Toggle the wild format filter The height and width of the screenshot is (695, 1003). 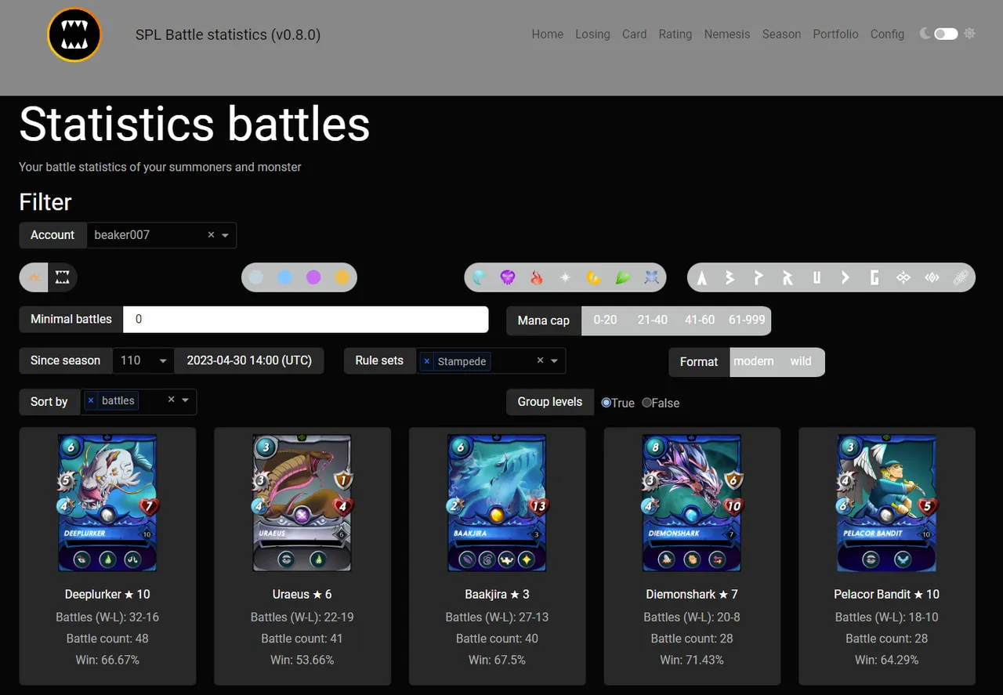tap(801, 361)
